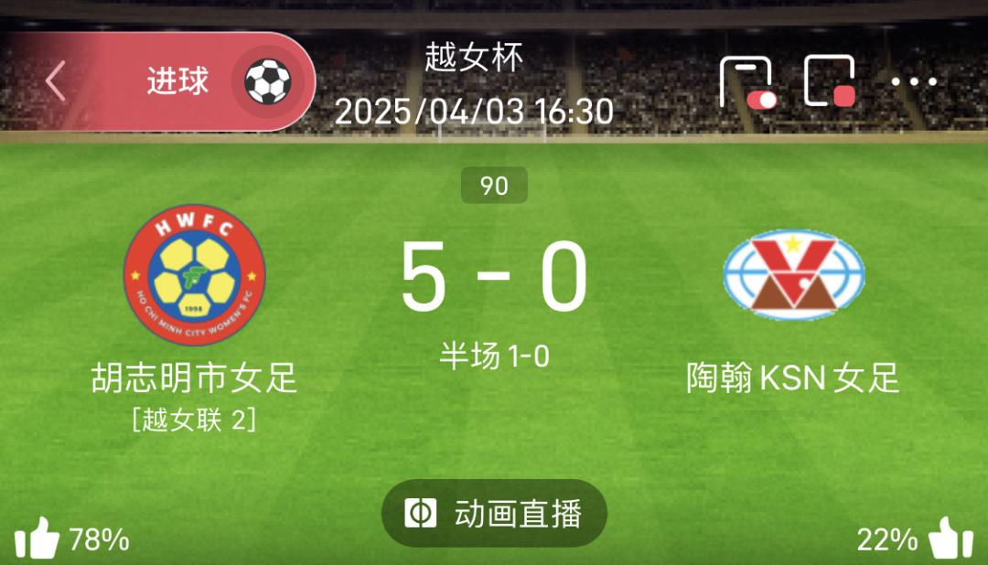
Task: Click the match date 2025/04/03 16:30
Action: tap(474, 112)
